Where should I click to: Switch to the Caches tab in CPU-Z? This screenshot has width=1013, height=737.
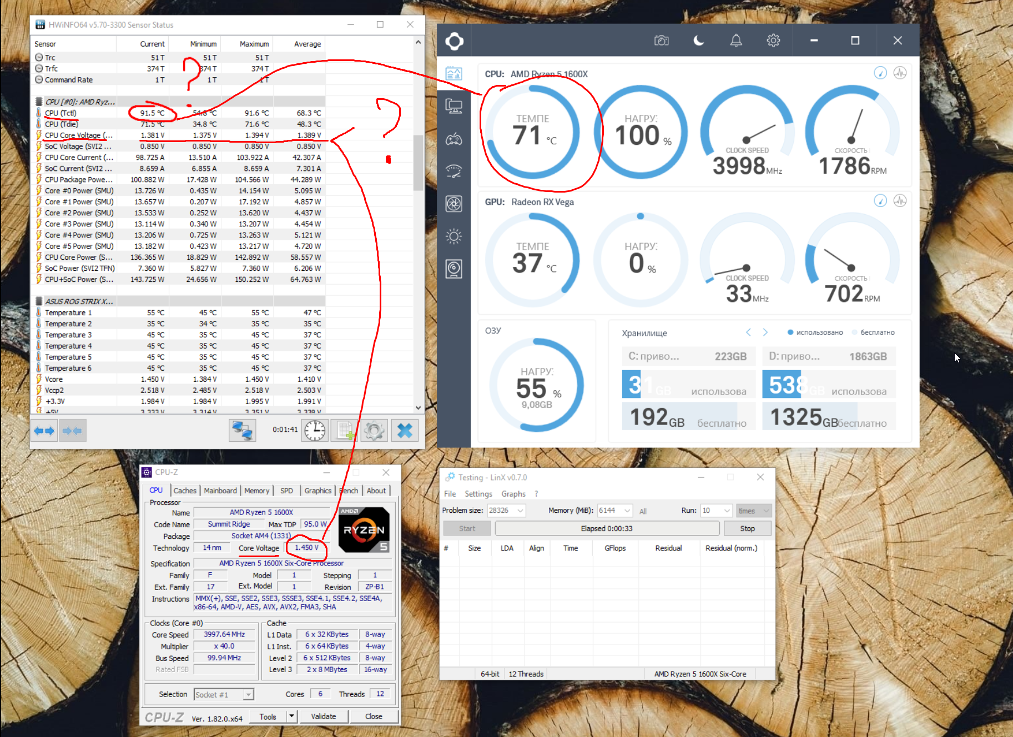click(184, 491)
